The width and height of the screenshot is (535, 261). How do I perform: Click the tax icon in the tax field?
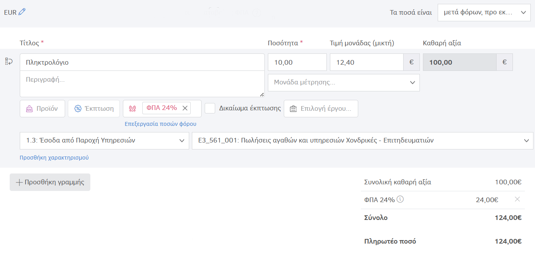click(x=133, y=109)
